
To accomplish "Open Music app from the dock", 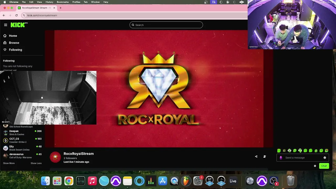I will [92, 181].
